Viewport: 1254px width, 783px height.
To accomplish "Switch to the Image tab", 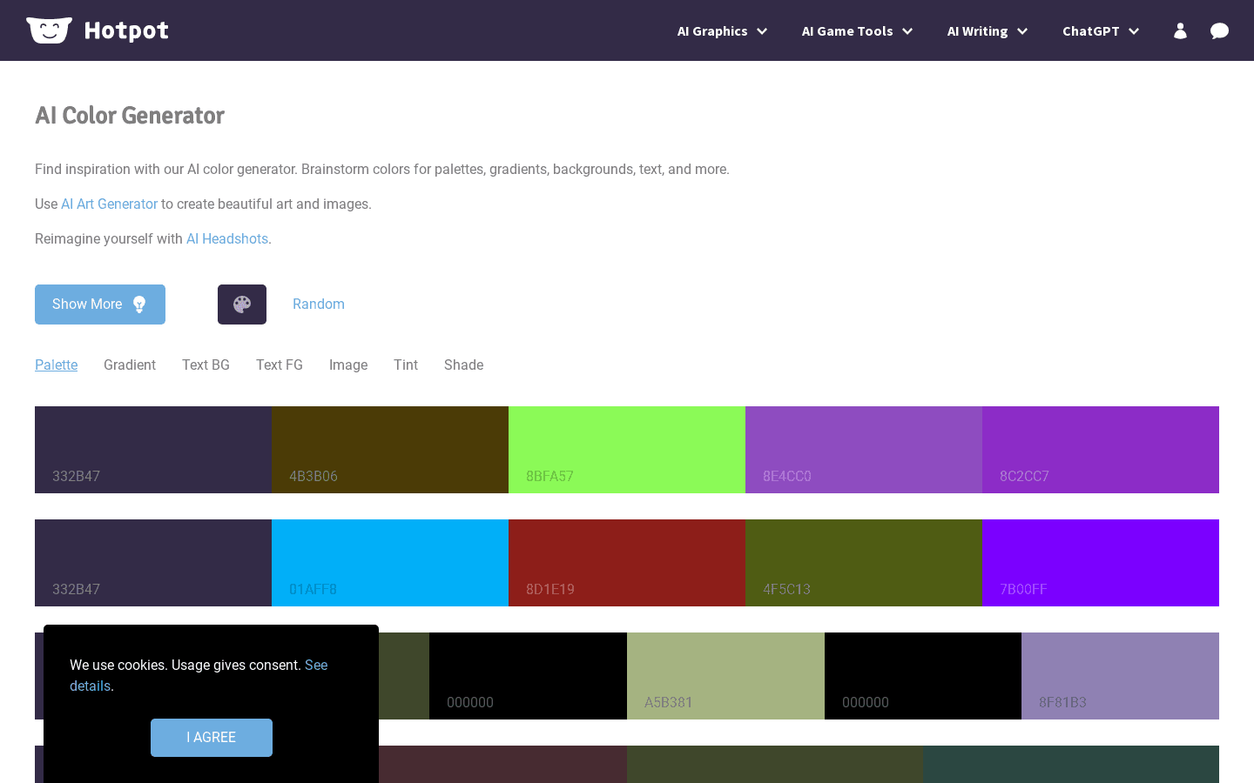I will click(x=348, y=365).
